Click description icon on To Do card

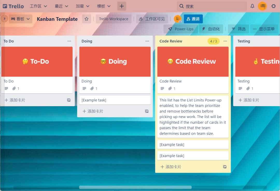point(6,89)
